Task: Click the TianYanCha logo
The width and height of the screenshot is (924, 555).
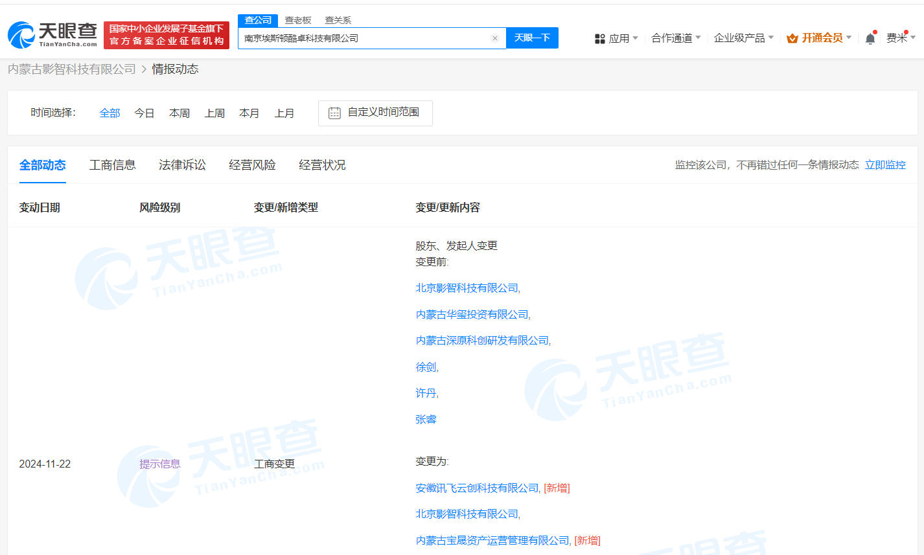Action: (52, 35)
